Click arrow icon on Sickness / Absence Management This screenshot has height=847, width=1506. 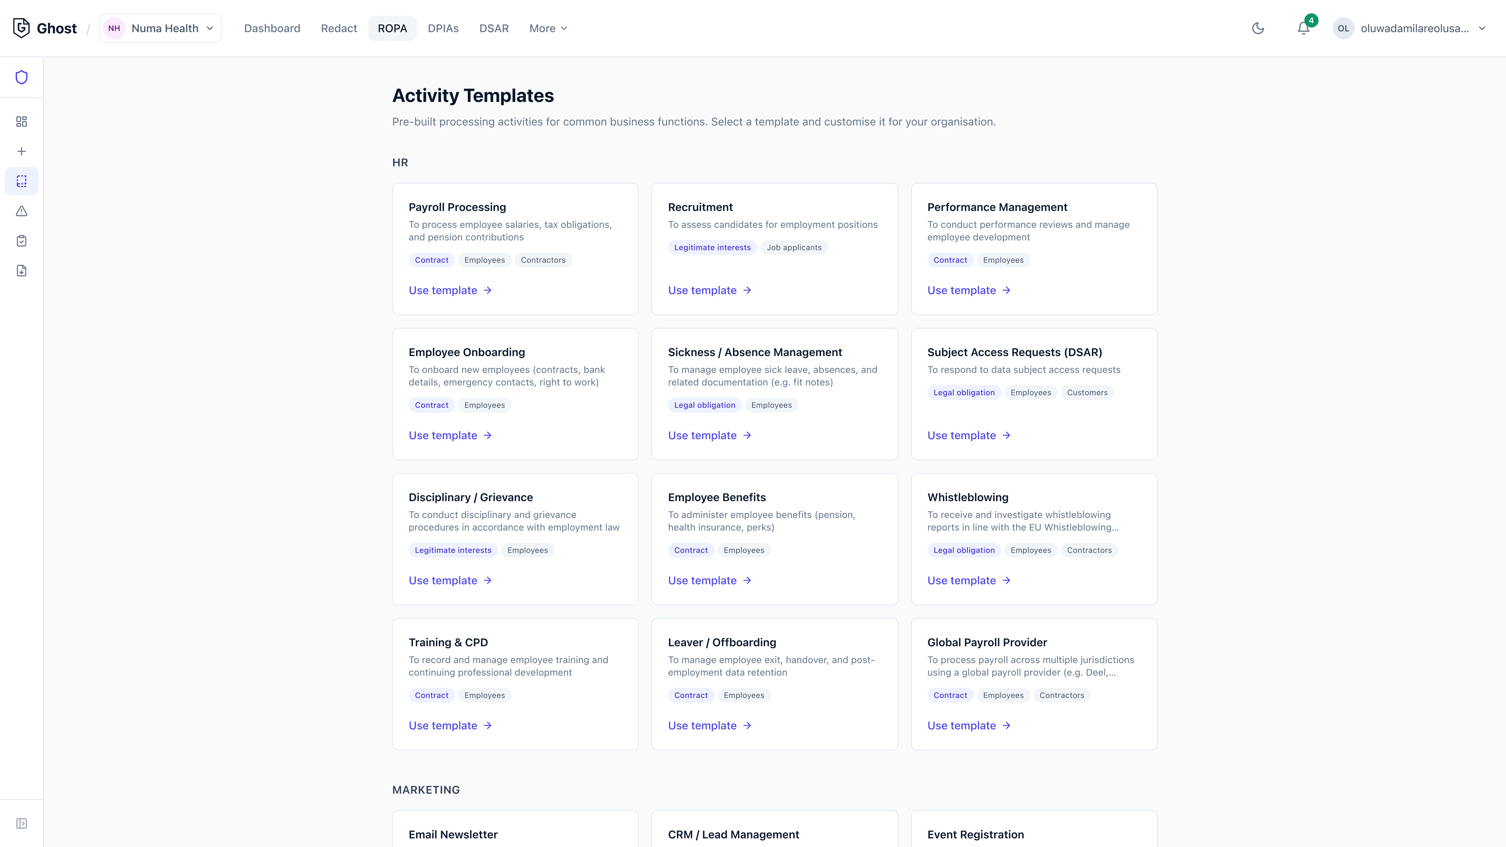click(x=747, y=436)
